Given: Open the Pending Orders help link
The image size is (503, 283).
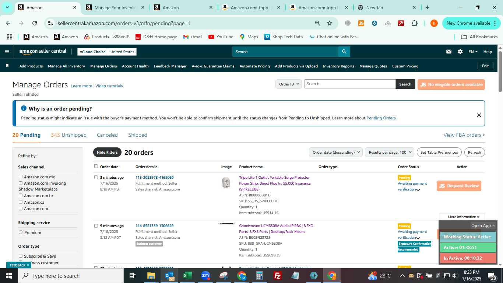Looking at the screenshot, I should tap(381, 118).
